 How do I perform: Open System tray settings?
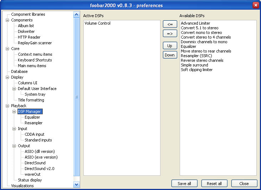pyautogui.click(x=35, y=94)
